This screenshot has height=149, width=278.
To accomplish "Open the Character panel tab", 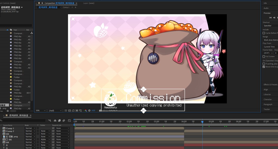I will click(268, 99).
